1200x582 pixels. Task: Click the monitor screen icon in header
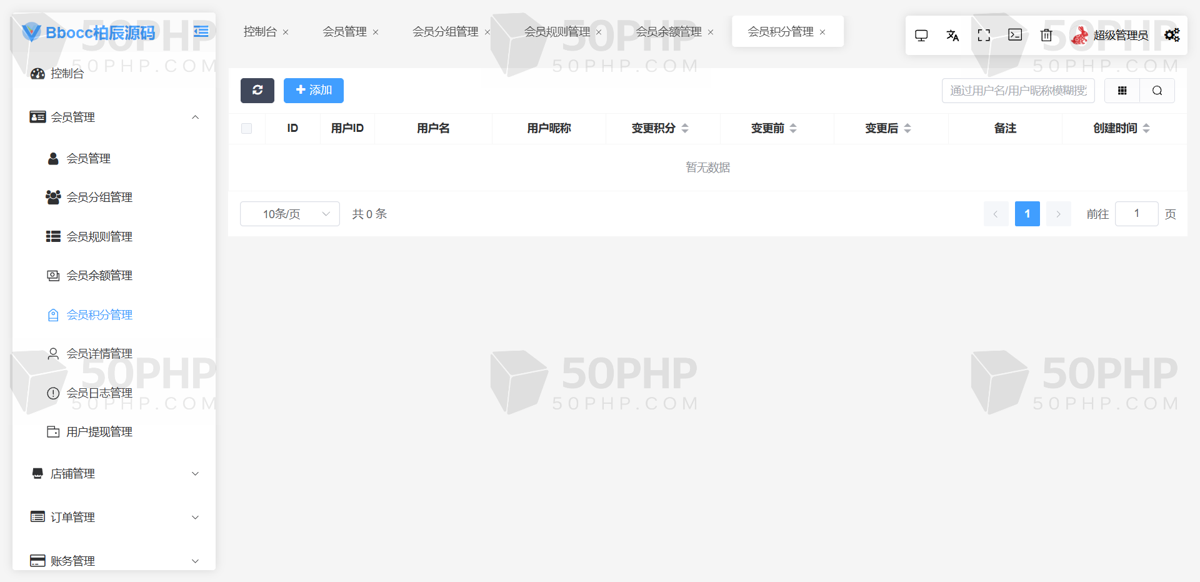(x=921, y=36)
